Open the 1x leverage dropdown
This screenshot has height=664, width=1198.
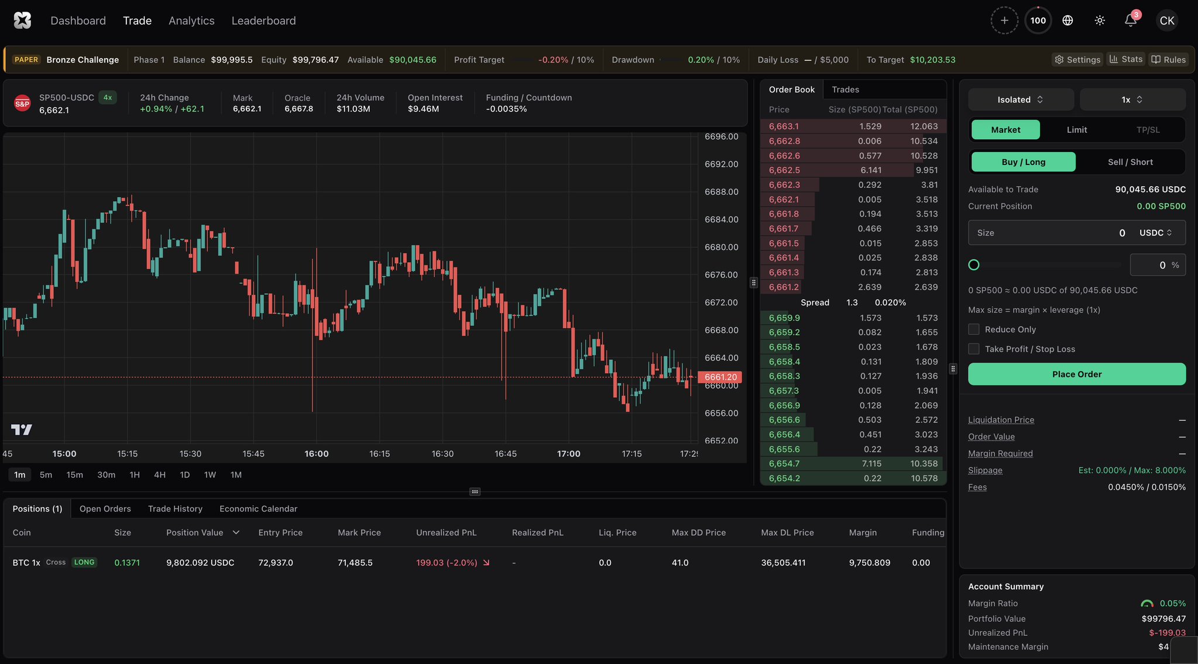pyautogui.click(x=1132, y=99)
